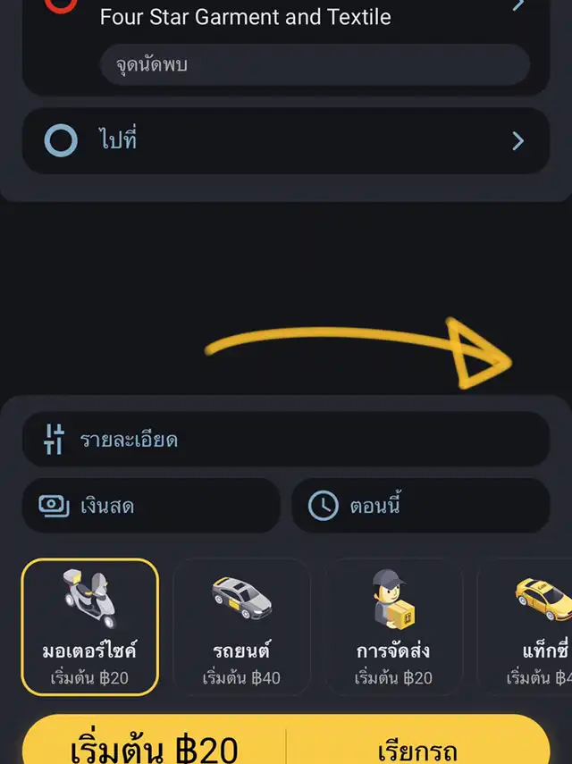Viewport: 572px width, 764px height.
Task: Open pickup location chevron arrow
Action: coord(518,7)
